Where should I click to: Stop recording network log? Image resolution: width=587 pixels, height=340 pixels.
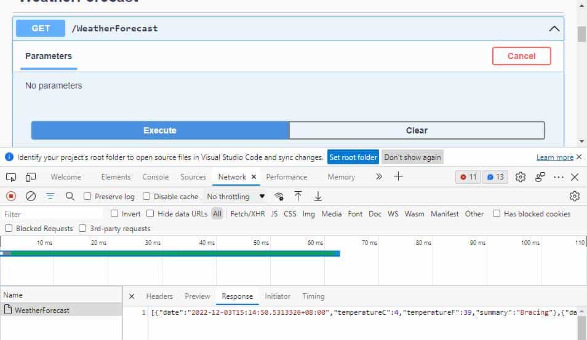(11, 196)
